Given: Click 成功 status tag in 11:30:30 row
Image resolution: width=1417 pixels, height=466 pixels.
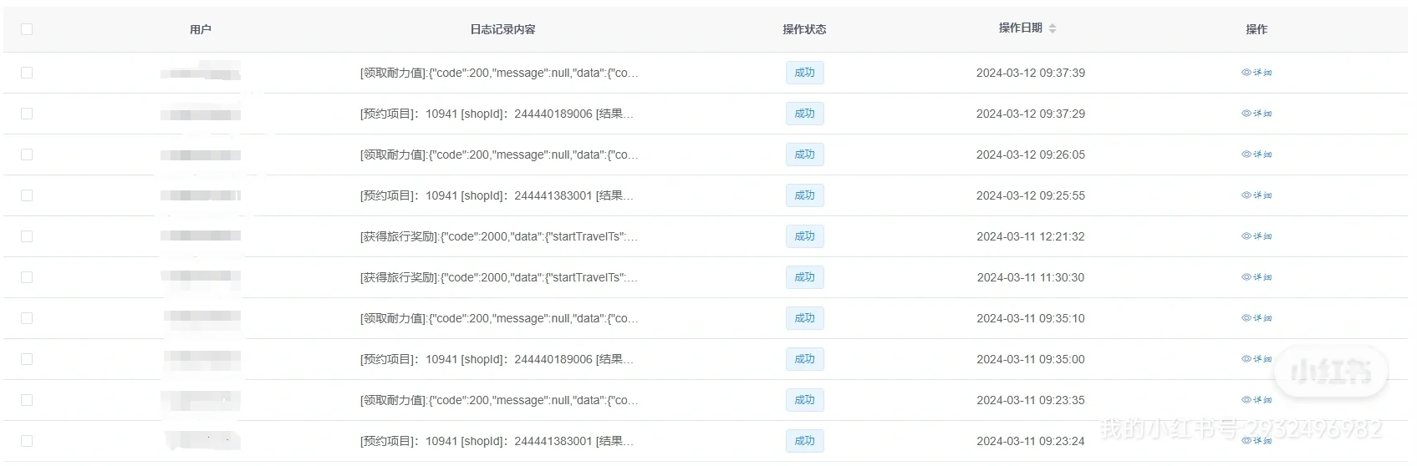Looking at the screenshot, I should (804, 277).
